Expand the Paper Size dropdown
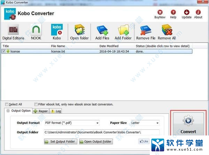Screen dimensions: 209x155 157,123
